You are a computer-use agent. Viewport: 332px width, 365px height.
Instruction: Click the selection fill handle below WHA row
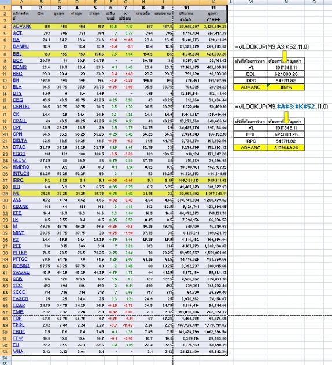pyautogui.click(x=227, y=355)
